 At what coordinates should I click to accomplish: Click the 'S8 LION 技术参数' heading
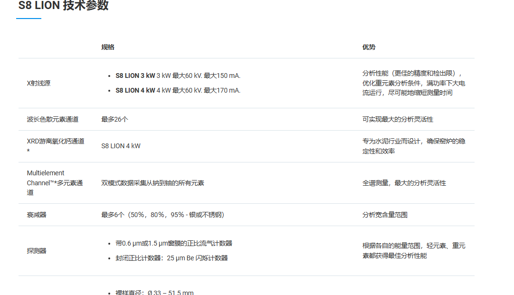[63, 5]
